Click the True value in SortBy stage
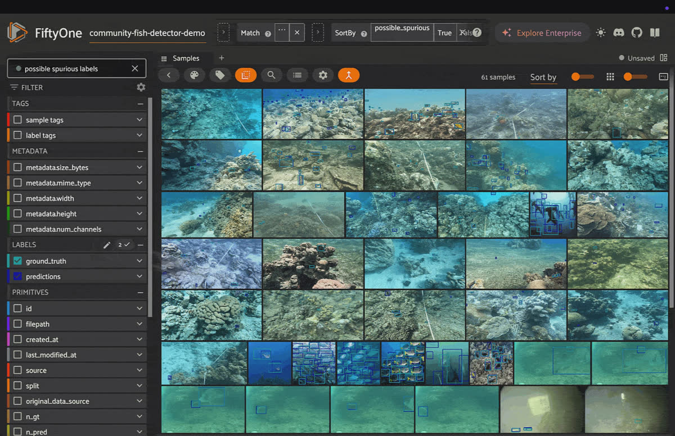The height and width of the screenshot is (436, 675). (445, 33)
